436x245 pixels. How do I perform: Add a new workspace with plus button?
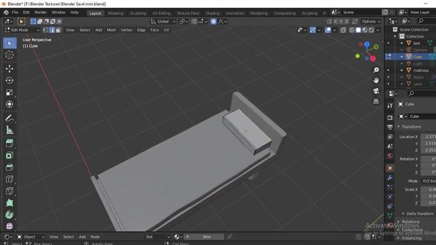(x=324, y=13)
